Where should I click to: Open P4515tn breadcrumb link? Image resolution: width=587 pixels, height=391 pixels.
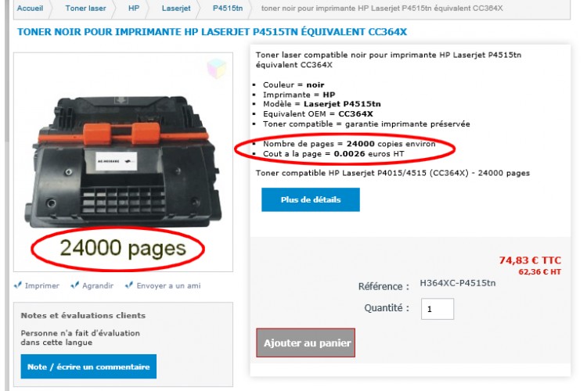[228, 9]
